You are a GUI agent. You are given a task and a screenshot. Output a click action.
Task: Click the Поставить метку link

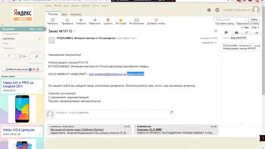coord(224,24)
